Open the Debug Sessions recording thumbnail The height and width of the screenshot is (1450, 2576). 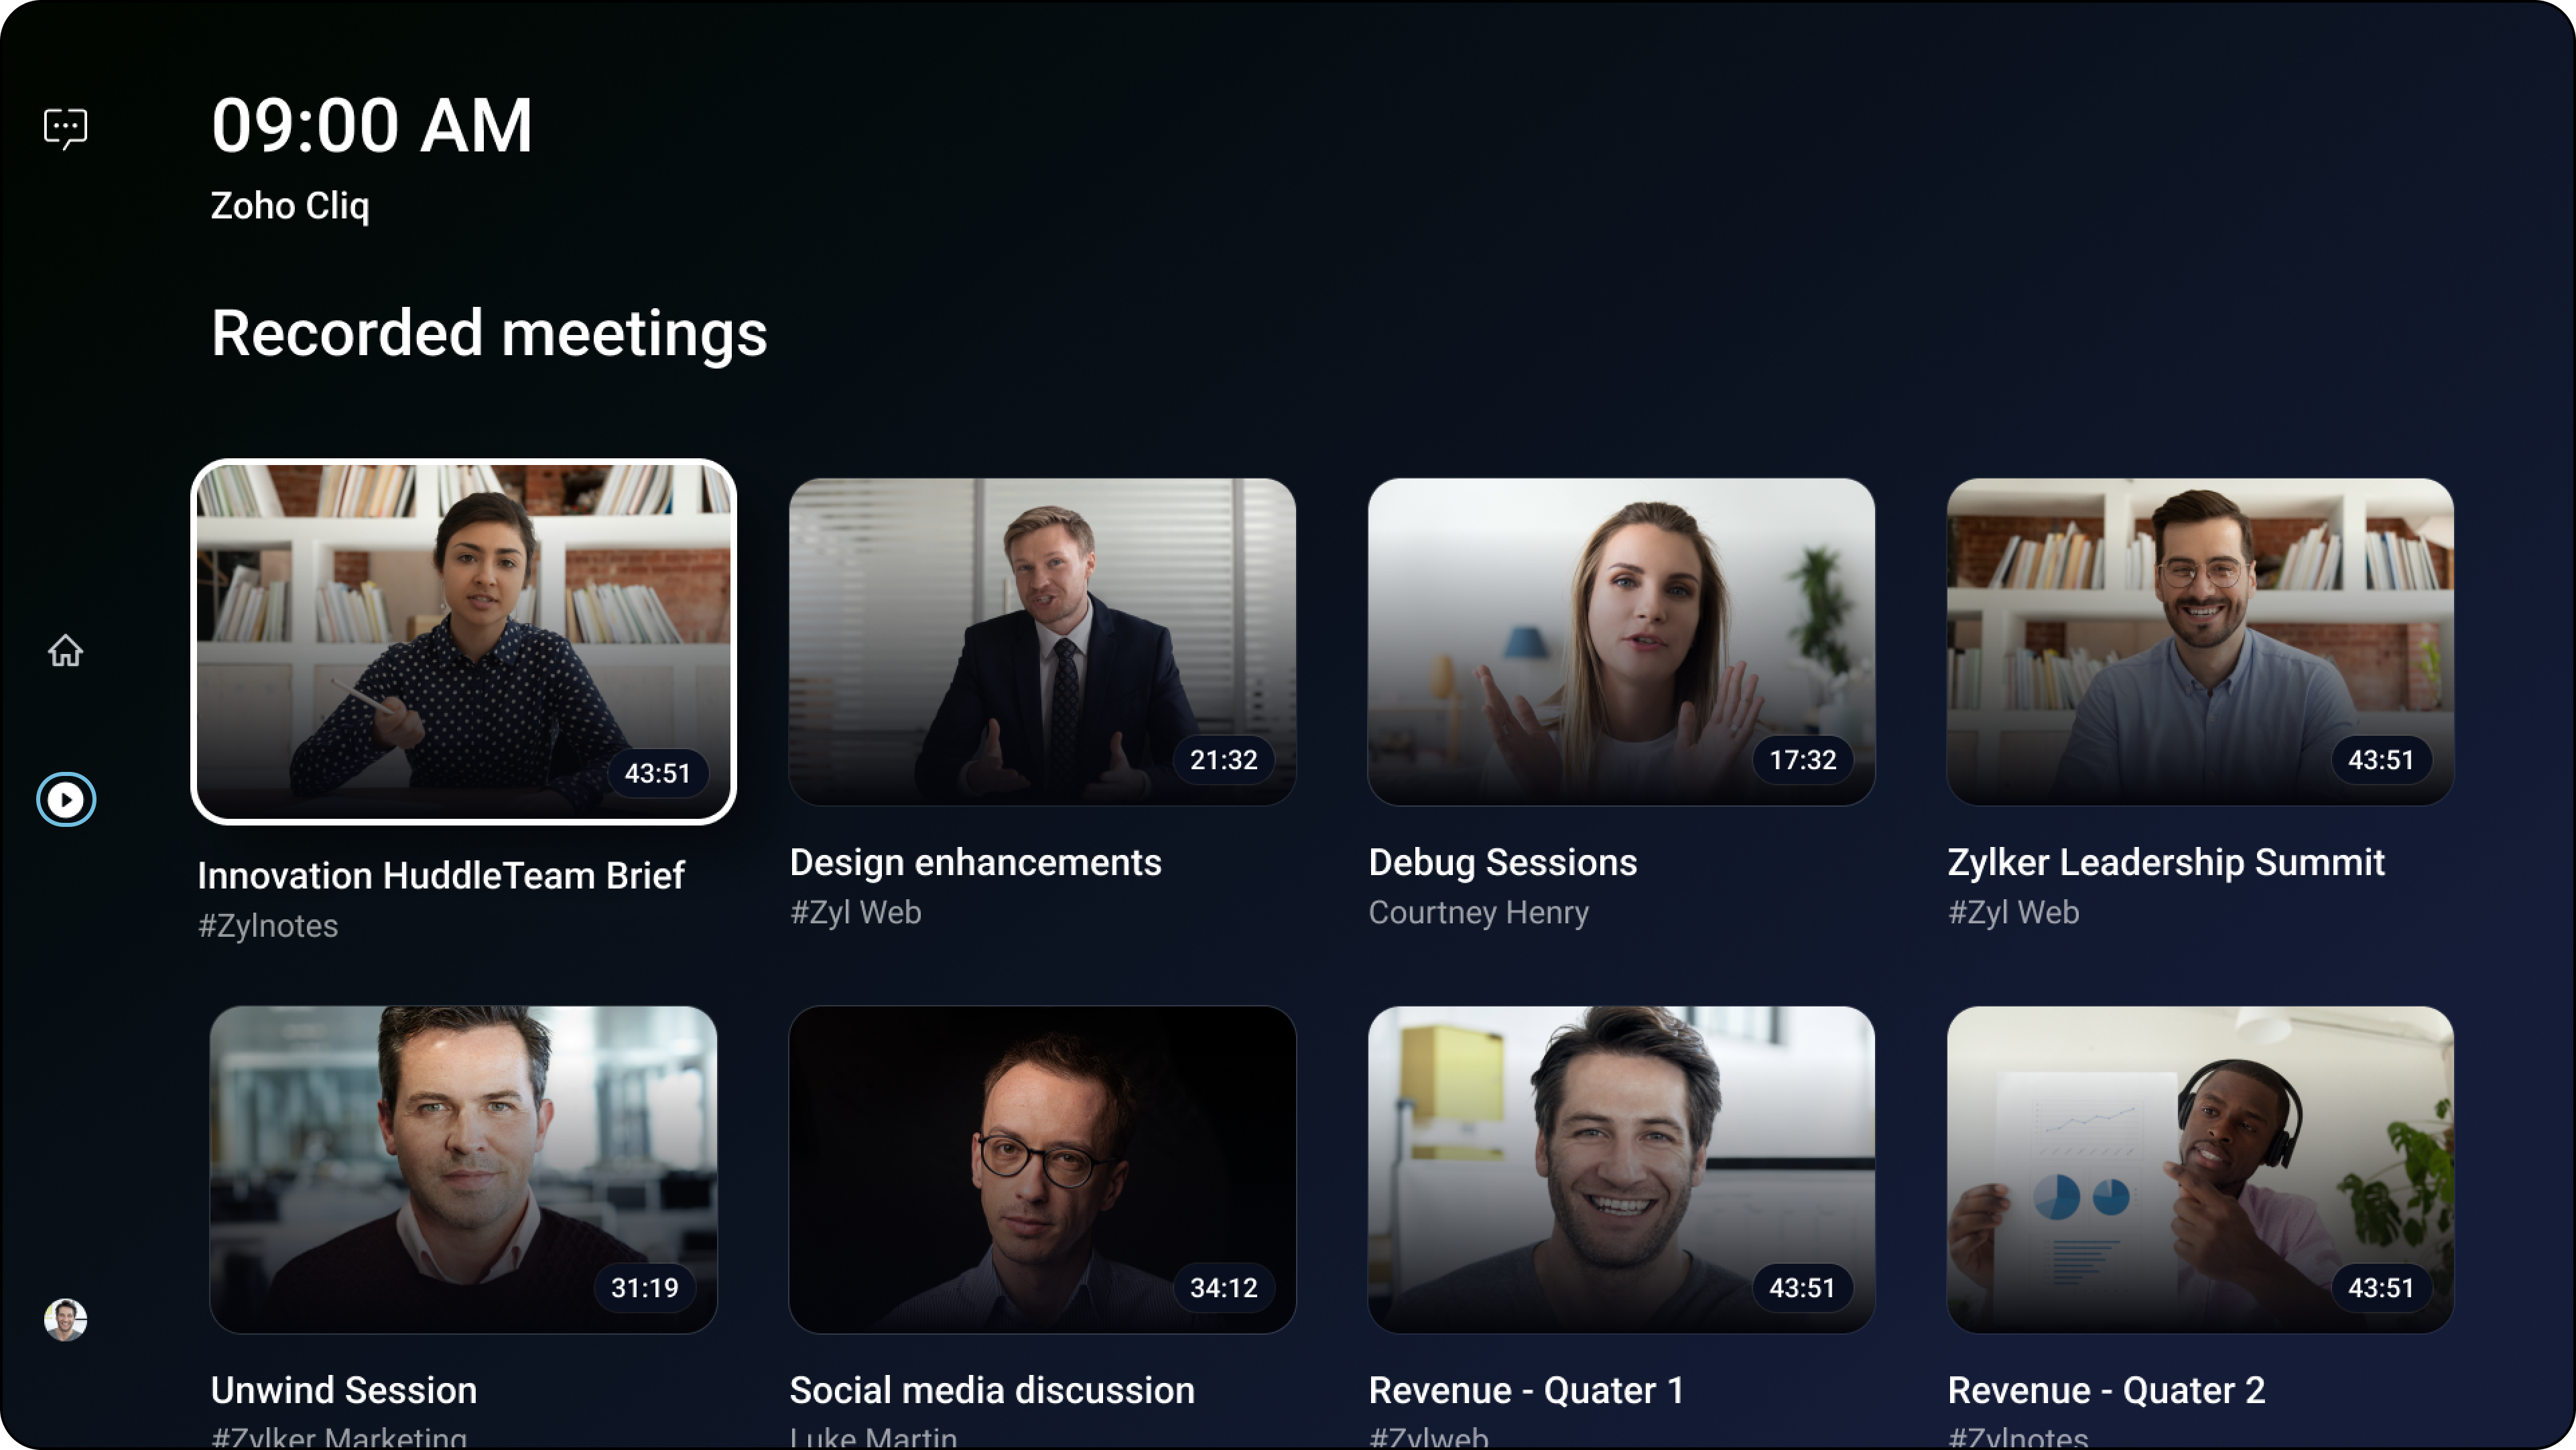[1621, 642]
